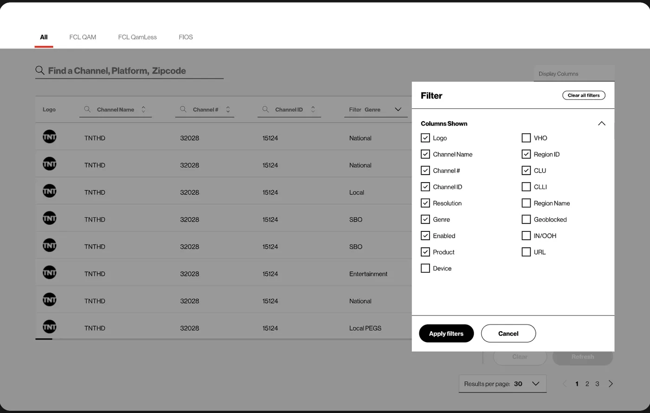The height and width of the screenshot is (413, 650).
Task: Collapse the Columns Shown section
Action: pos(602,124)
